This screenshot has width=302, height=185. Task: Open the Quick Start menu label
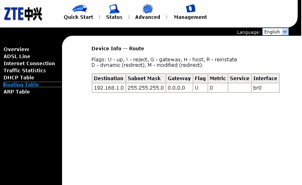pyautogui.click(x=79, y=17)
